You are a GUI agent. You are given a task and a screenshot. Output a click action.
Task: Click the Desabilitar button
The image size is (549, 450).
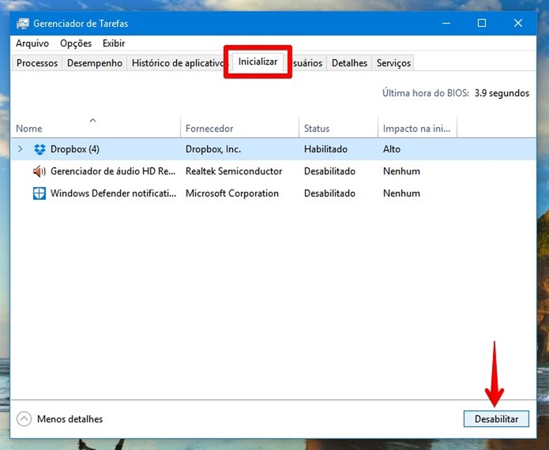[496, 419]
